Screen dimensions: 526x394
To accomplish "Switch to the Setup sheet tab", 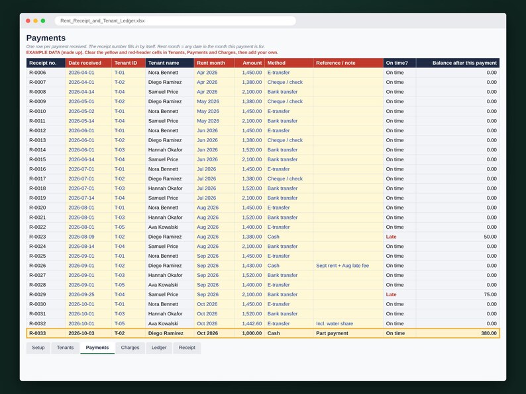I will [x=38, y=348].
